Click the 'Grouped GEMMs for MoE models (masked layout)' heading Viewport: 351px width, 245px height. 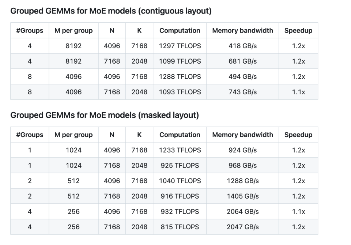pos(105,116)
